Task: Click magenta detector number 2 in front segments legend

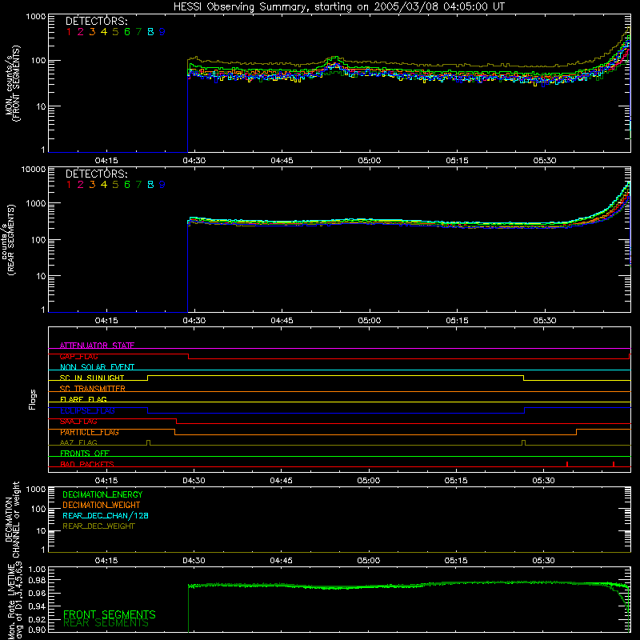Action: click(81, 32)
